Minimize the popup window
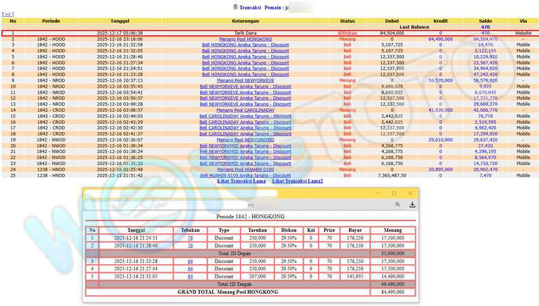Viewport: 539px width, 306px height. point(377,193)
